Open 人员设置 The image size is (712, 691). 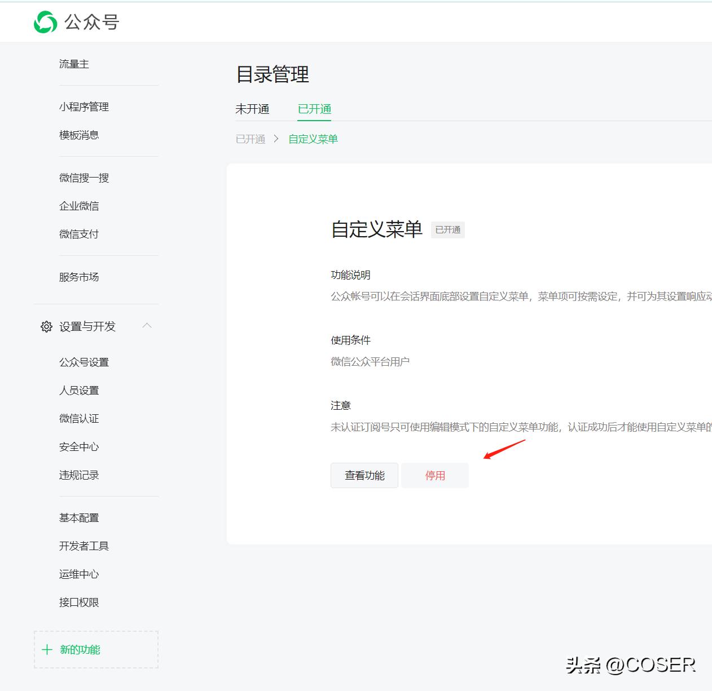[x=79, y=389]
